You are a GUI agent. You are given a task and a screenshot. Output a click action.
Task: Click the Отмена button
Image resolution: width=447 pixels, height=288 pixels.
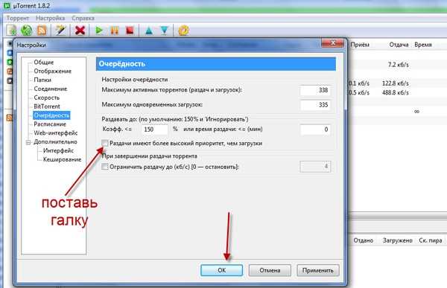[x=270, y=270]
